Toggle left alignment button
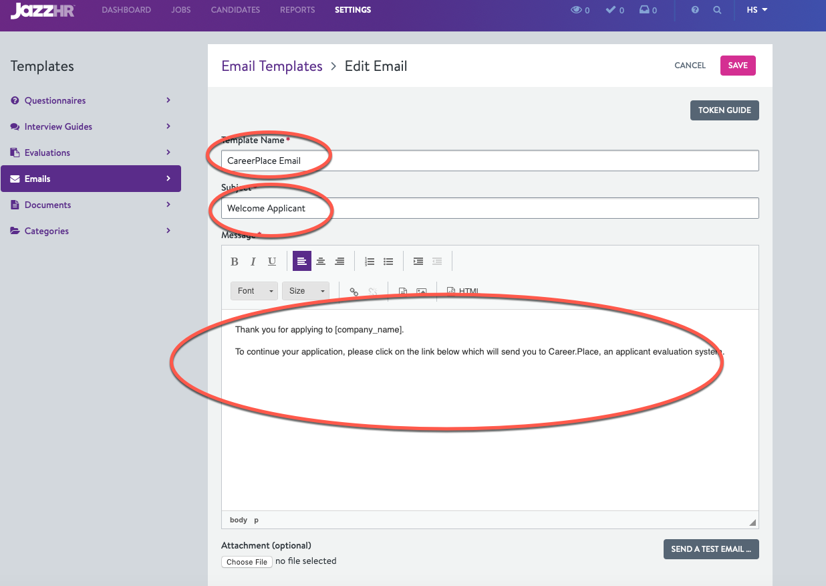 coord(302,262)
